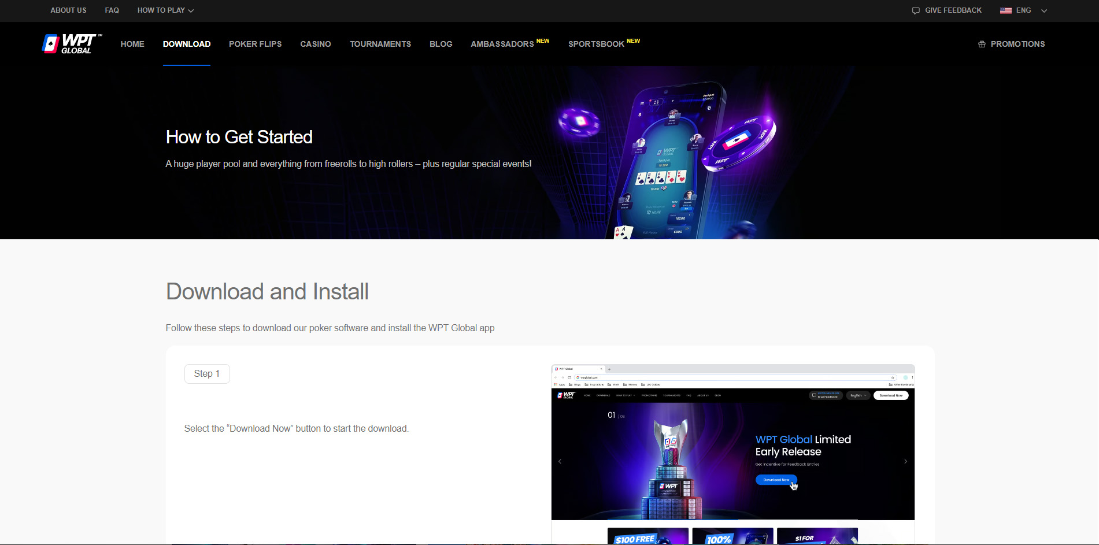The width and height of the screenshot is (1099, 545).
Task: Click the "Select the Download Now button" instruction
Action: click(x=297, y=429)
